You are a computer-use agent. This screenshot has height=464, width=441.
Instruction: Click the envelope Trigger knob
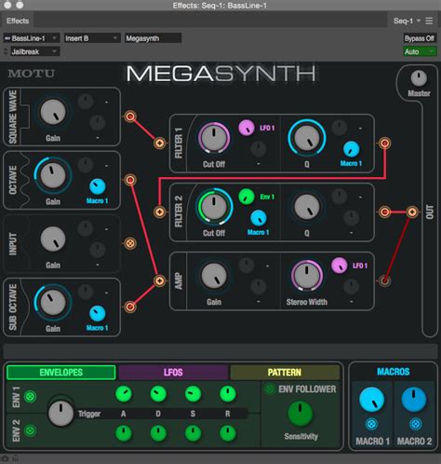point(60,414)
